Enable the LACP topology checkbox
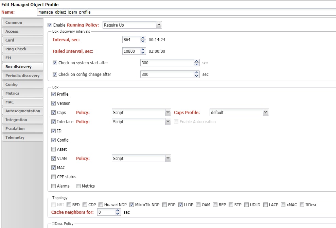The width and height of the screenshot is (336, 228). coord(265,205)
